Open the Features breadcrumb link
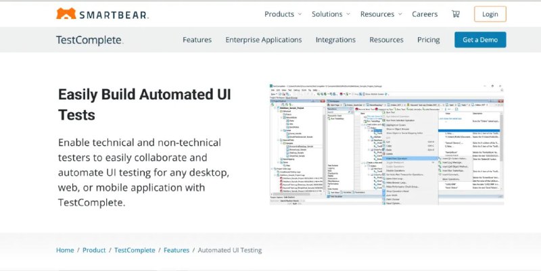The height and width of the screenshot is (271, 541). coord(177,250)
